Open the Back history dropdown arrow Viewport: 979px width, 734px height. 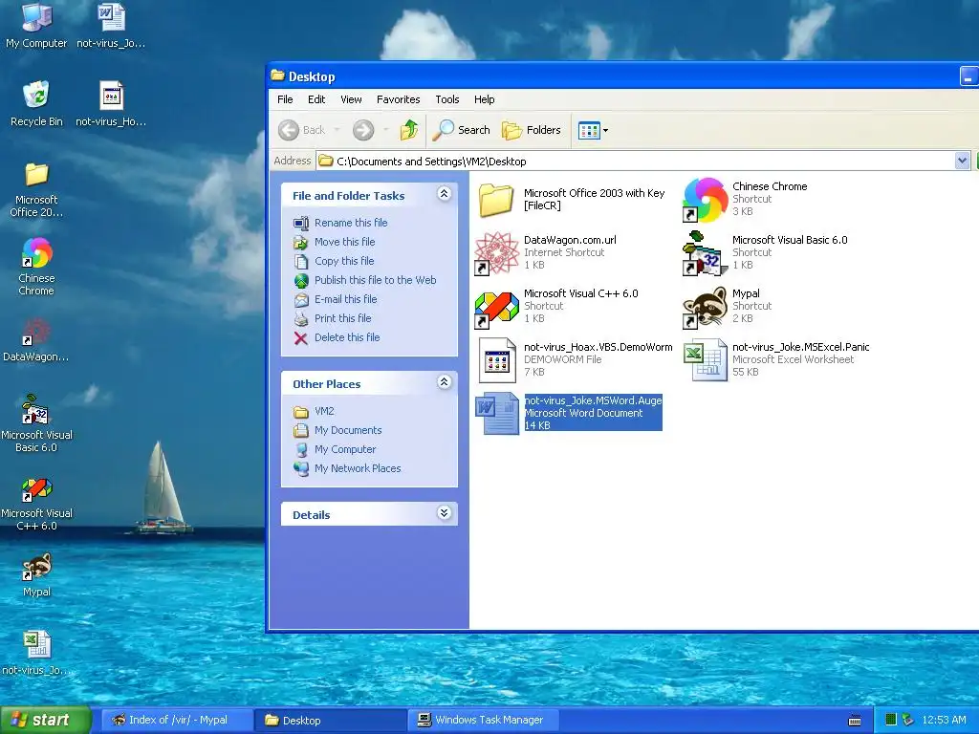coord(337,130)
